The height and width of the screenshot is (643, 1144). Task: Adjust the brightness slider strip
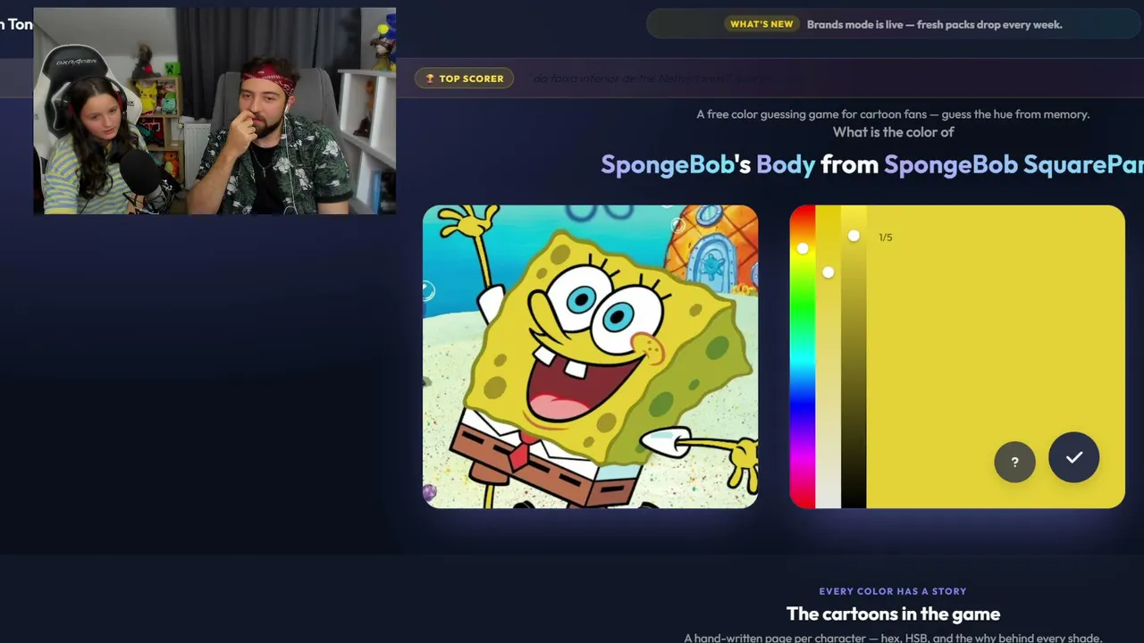pyautogui.click(x=854, y=357)
